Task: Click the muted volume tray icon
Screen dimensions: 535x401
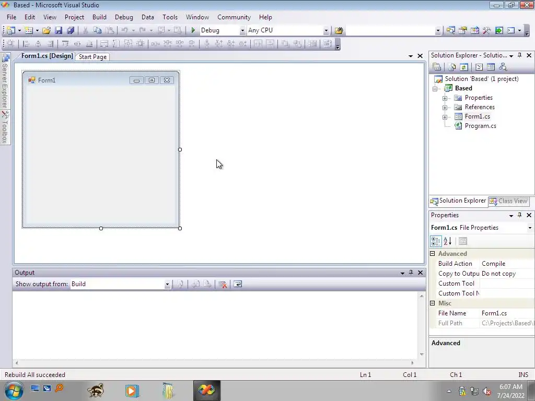Action: pos(487,391)
